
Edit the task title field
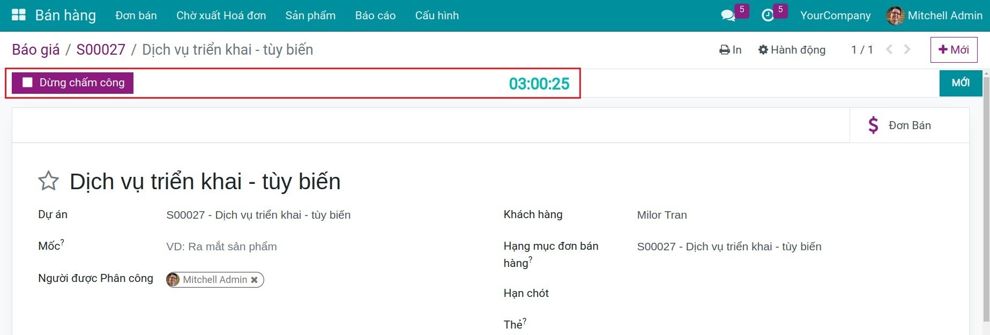point(205,182)
